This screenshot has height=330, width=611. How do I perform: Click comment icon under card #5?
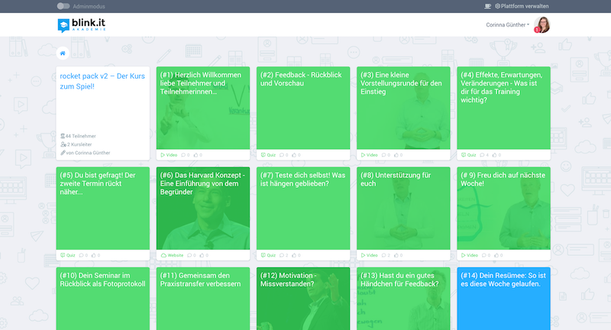click(83, 256)
